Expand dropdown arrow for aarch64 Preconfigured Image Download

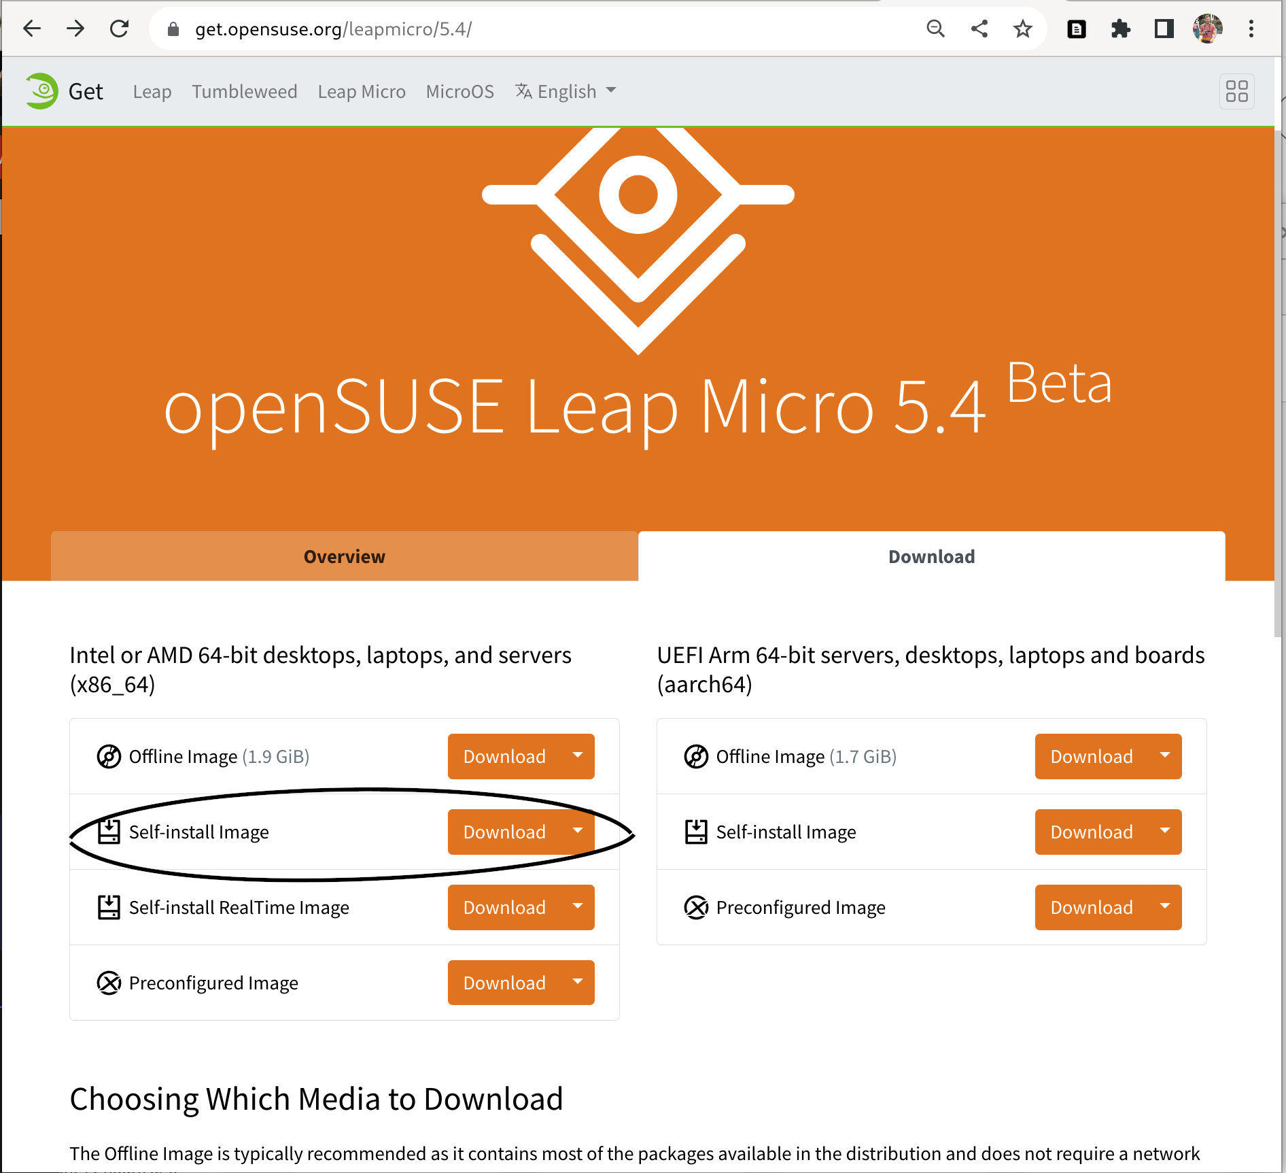tap(1165, 907)
